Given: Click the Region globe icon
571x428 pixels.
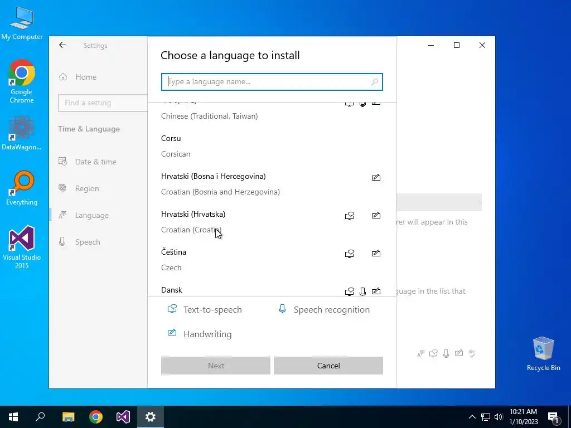Looking at the screenshot, I should 62,188.
